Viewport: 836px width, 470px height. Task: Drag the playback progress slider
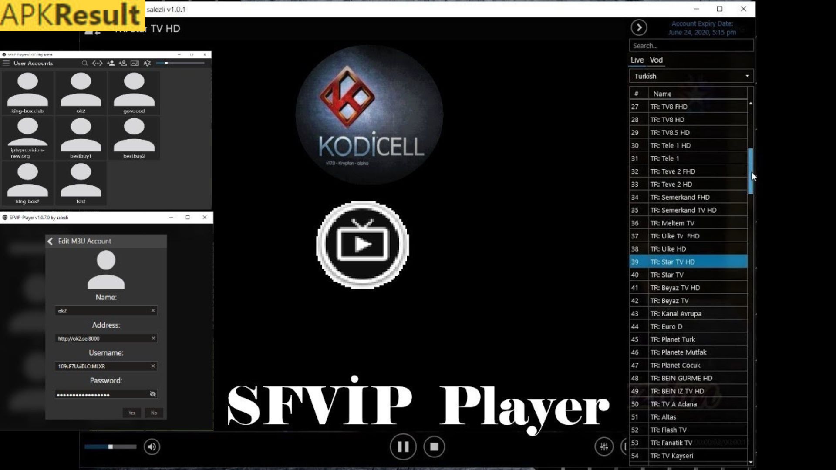pos(109,446)
